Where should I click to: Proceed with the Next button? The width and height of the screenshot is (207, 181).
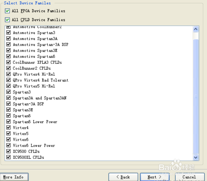(155, 177)
